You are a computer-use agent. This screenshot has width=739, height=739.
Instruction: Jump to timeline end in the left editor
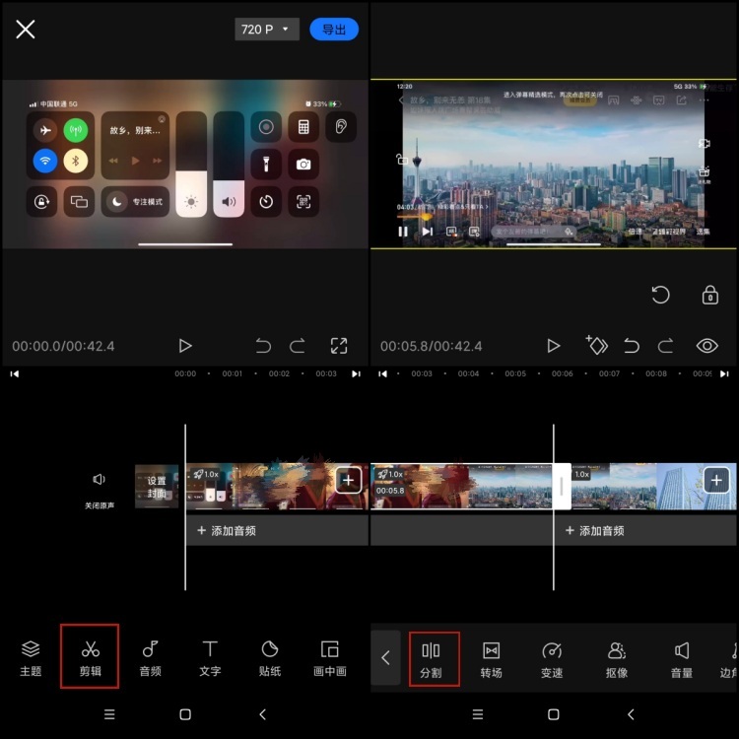[356, 373]
